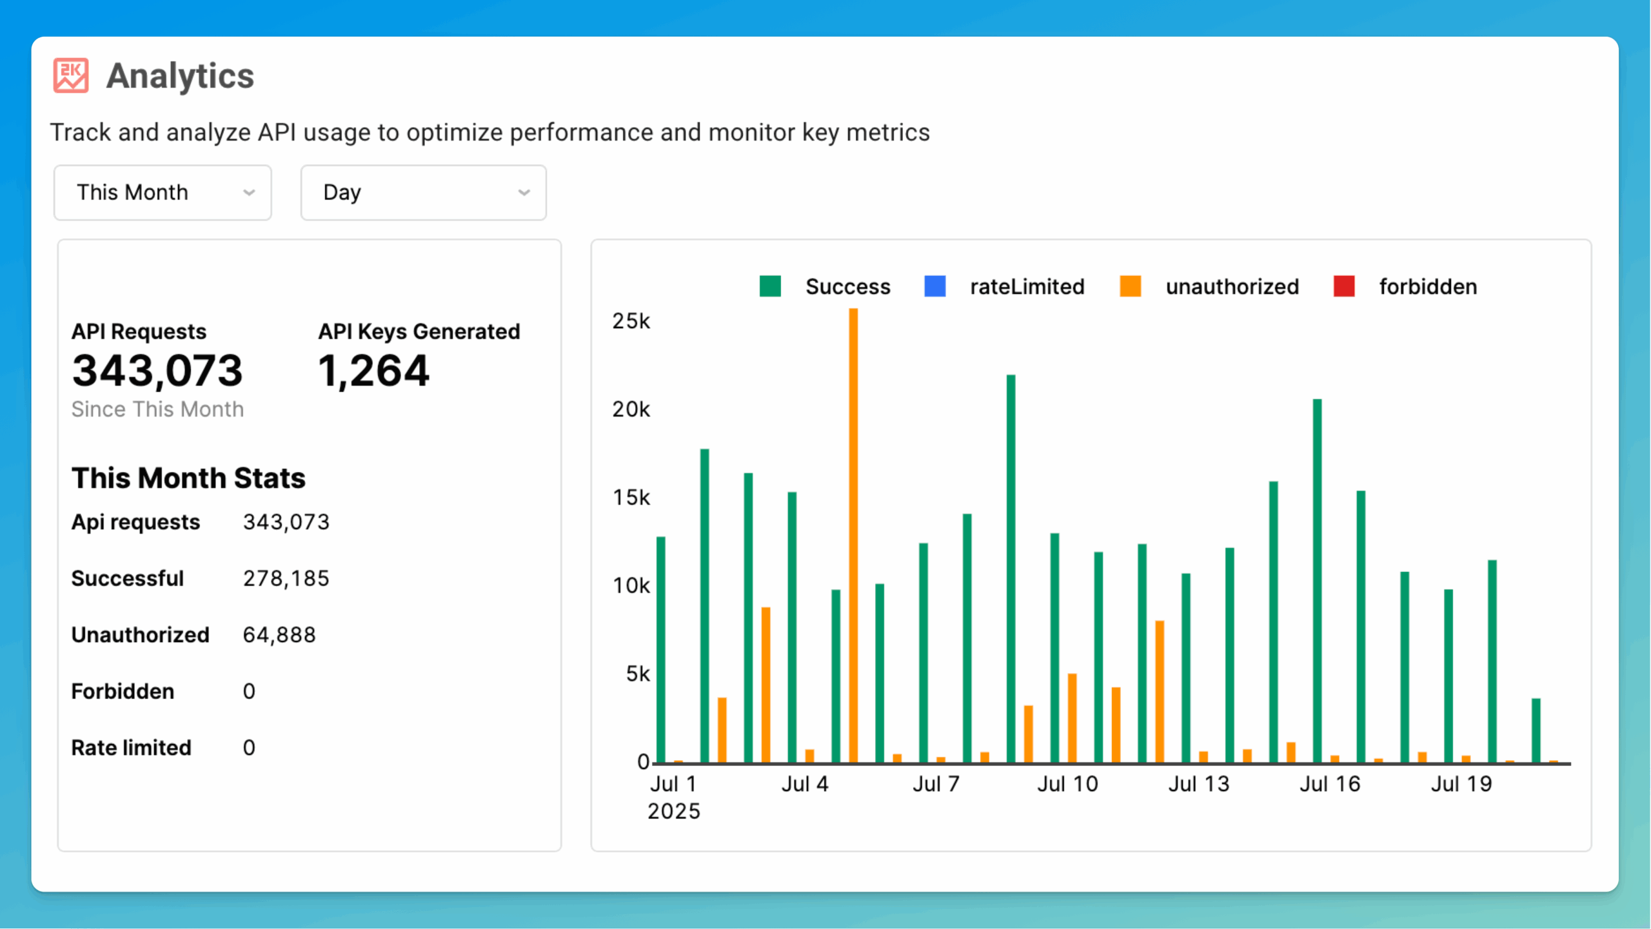Screen dimensions: 1651x929
Task: Click the Jul 10 x-axis label
Action: point(1069,784)
